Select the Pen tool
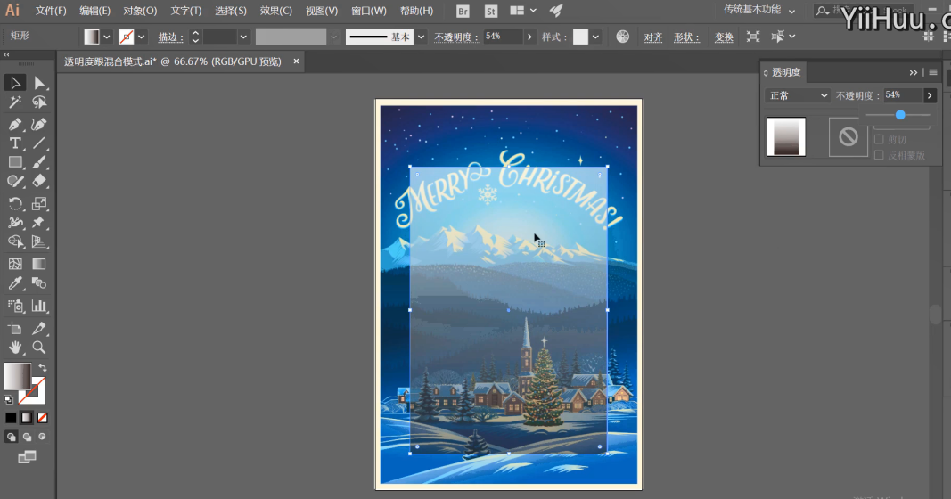Screen dimensions: 951x499 coord(15,124)
